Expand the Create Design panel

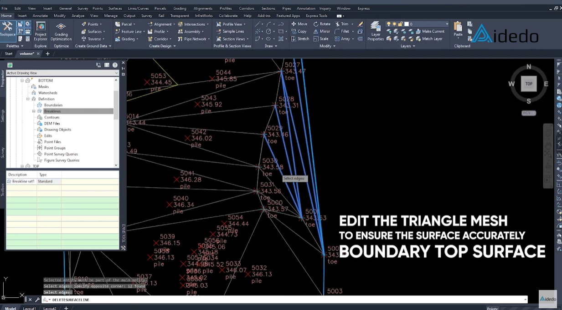pos(162,46)
